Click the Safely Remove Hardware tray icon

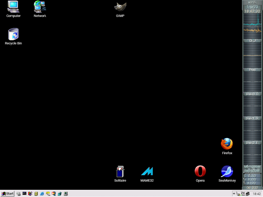pyautogui.click(x=238, y=194)
